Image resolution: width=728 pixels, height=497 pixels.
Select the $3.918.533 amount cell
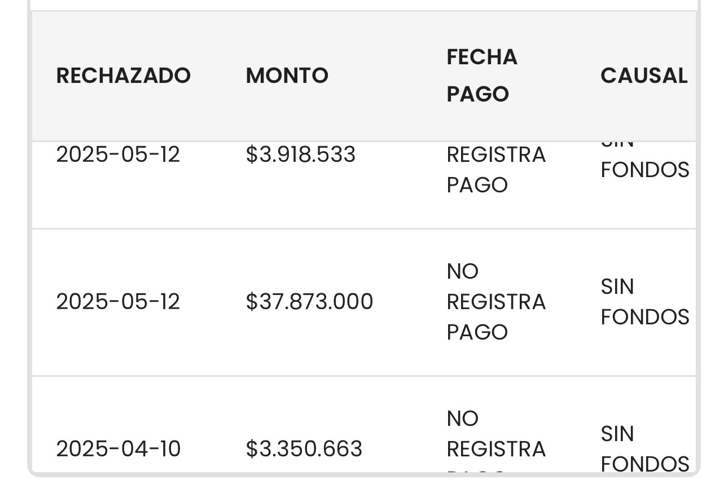[301, 155]
